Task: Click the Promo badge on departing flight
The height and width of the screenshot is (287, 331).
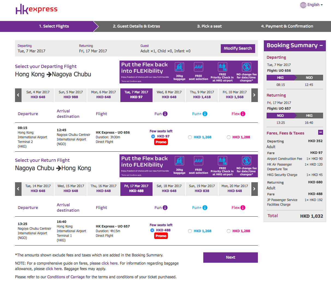Action: (161, 142)
